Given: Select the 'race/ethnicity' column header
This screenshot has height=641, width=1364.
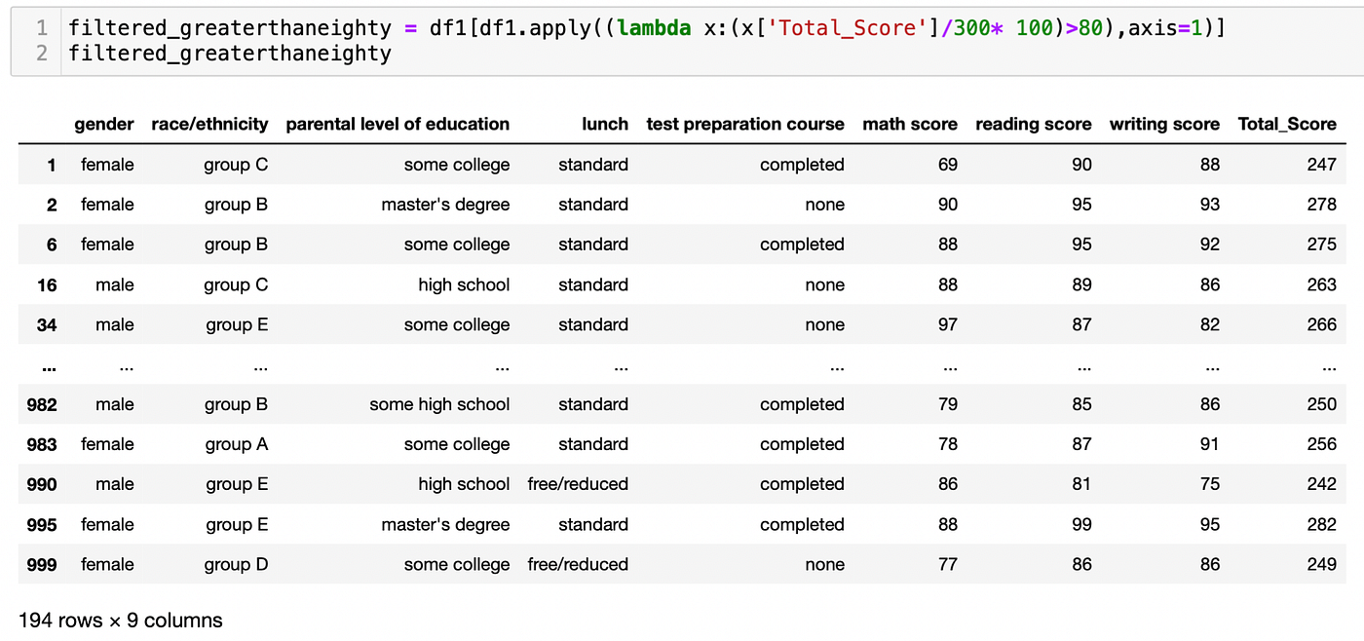Looking at the screenshot, I should point(209,124).
